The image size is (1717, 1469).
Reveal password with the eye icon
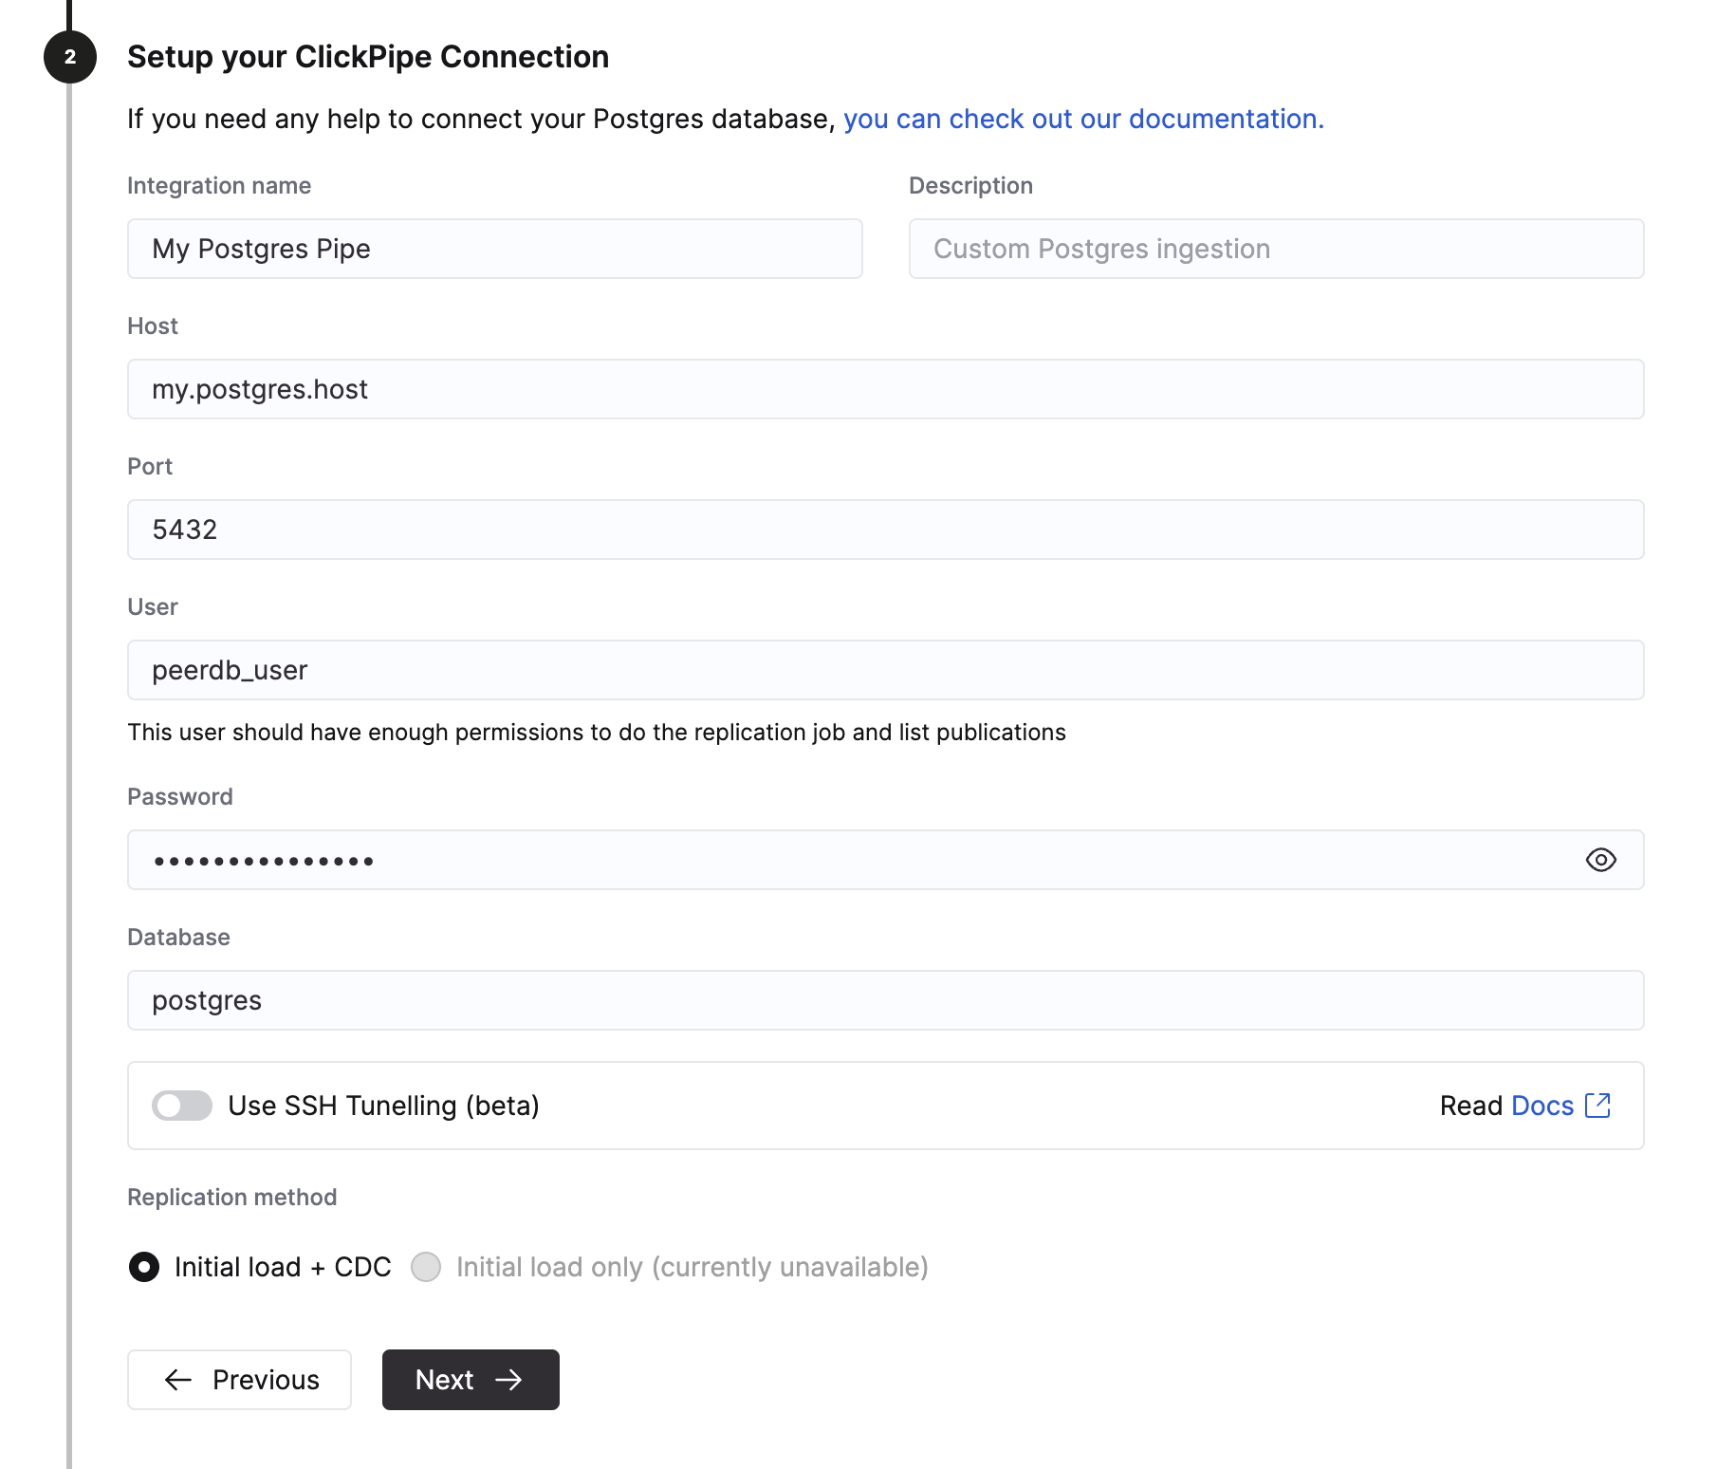pyautogui.click(x=1600, y=860)
